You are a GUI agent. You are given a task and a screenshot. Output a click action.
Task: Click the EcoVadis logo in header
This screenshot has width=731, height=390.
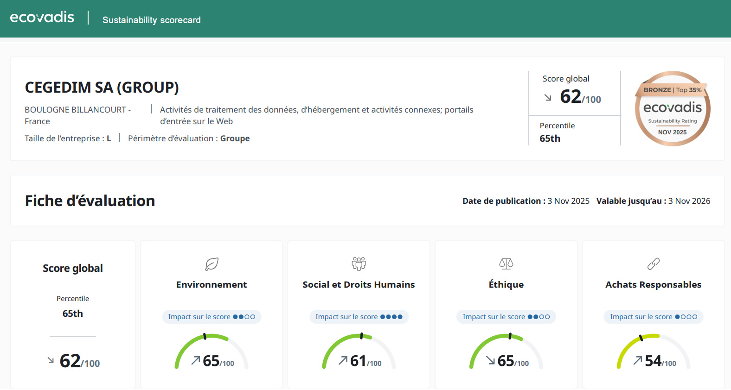42,18
